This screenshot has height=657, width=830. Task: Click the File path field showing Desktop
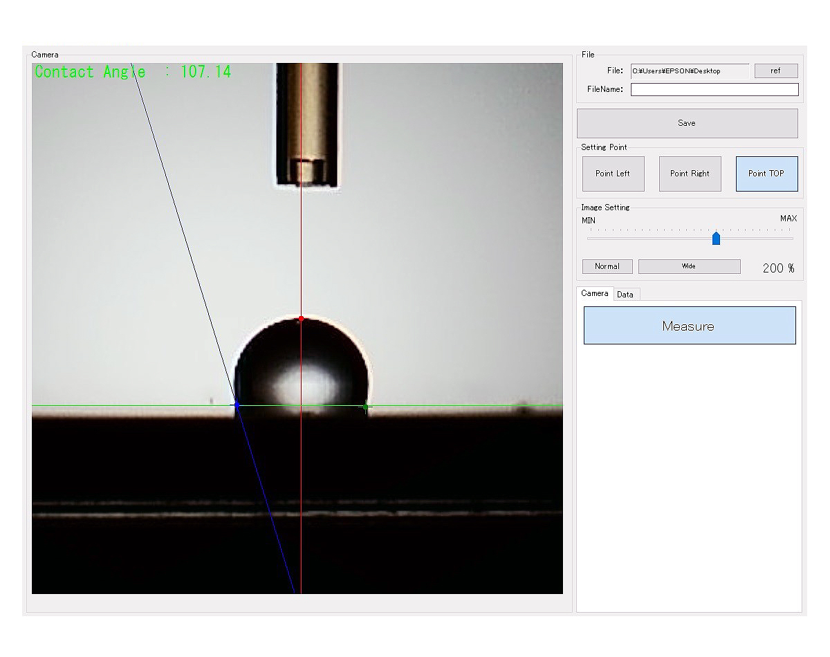(x=689, y=71)
